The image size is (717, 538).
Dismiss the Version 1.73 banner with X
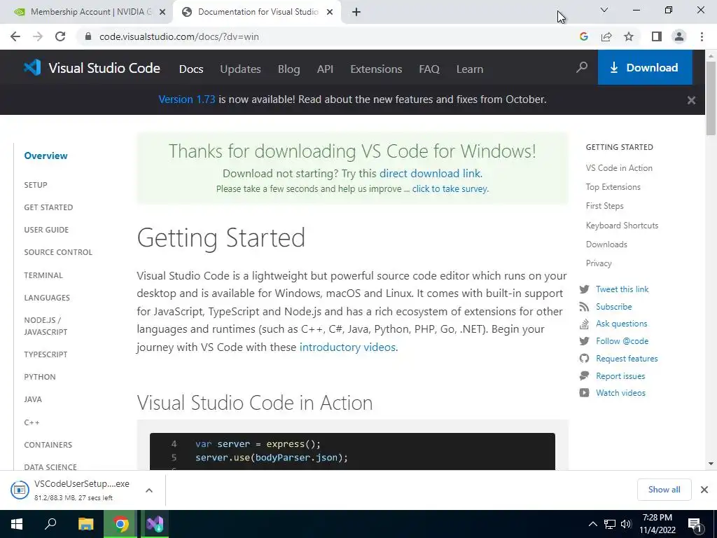[691, 99]
